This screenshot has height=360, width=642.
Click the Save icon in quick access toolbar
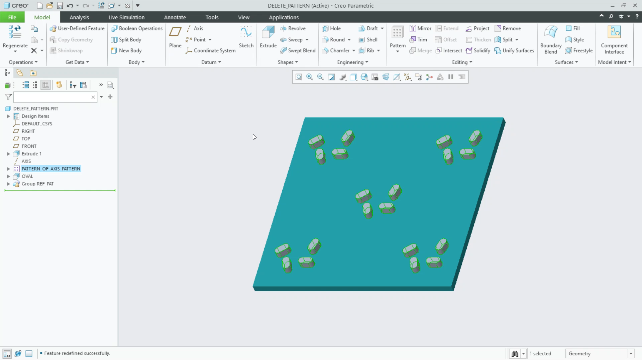tap(60, 6)
